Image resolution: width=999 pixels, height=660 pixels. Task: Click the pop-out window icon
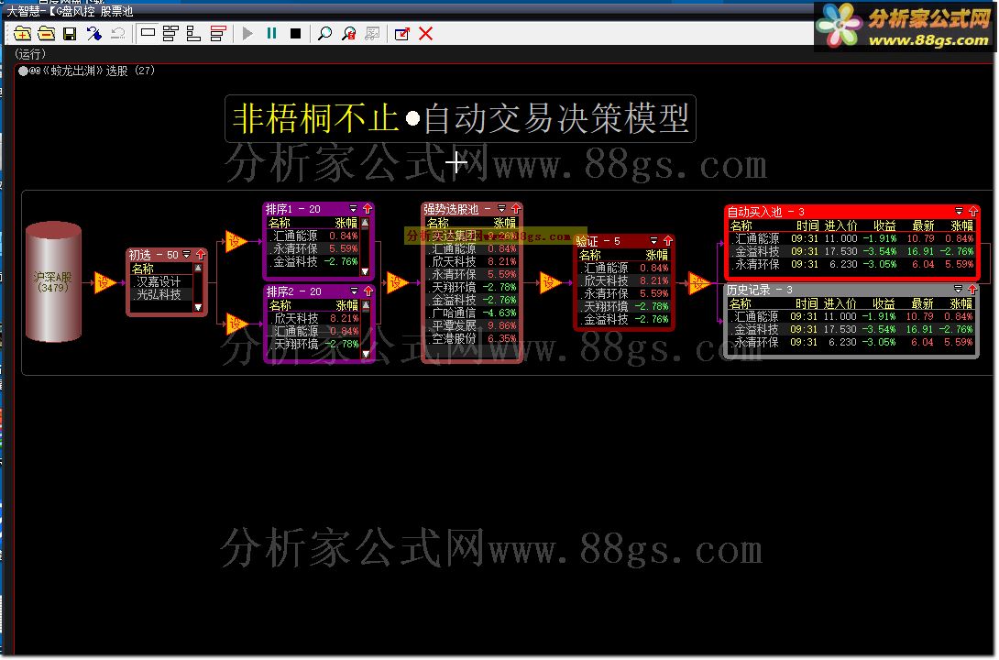coord(402,34)
